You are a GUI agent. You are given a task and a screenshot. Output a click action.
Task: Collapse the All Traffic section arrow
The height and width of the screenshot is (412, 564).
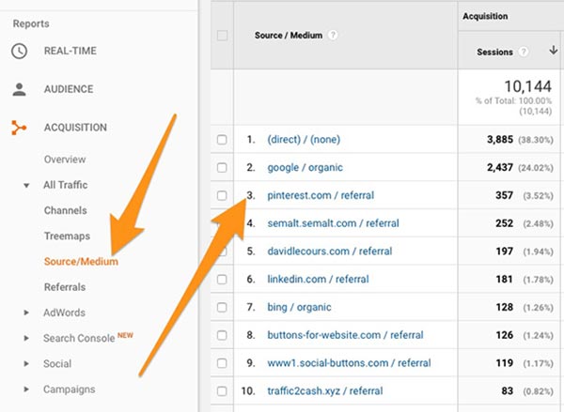point(26,185)
